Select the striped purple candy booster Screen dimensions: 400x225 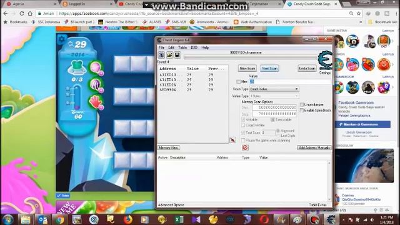click(x=96, y=85)
